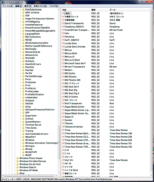Click the tree pane vertical scrollbar thumb
Image resolution: width=154 pixels, height=182 pixels.
(59, 142)
